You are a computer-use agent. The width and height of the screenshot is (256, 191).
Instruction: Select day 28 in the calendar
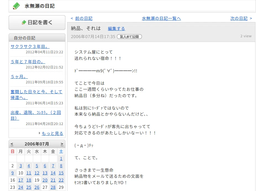(53, 187)
